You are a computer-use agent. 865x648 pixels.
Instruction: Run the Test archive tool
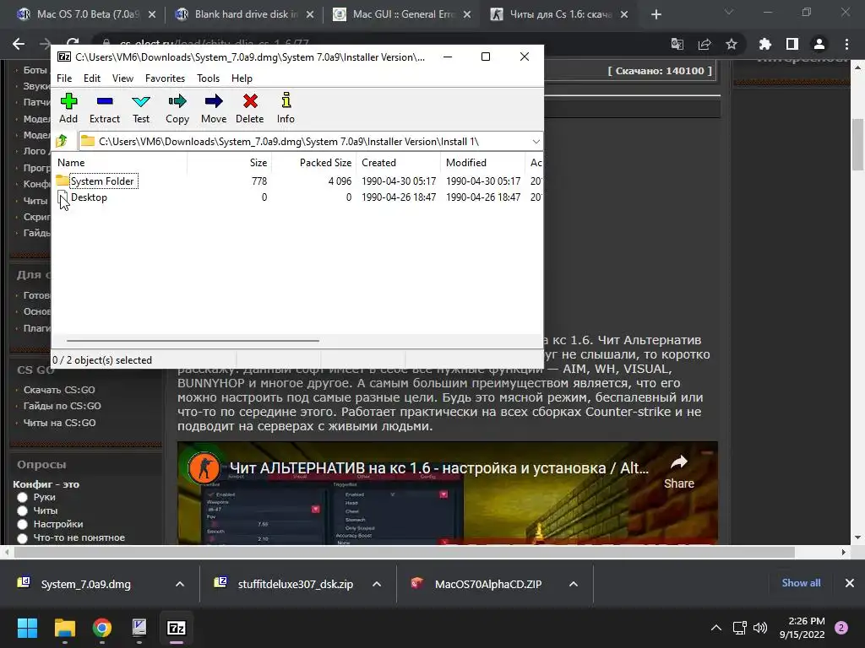coord(141,109)
